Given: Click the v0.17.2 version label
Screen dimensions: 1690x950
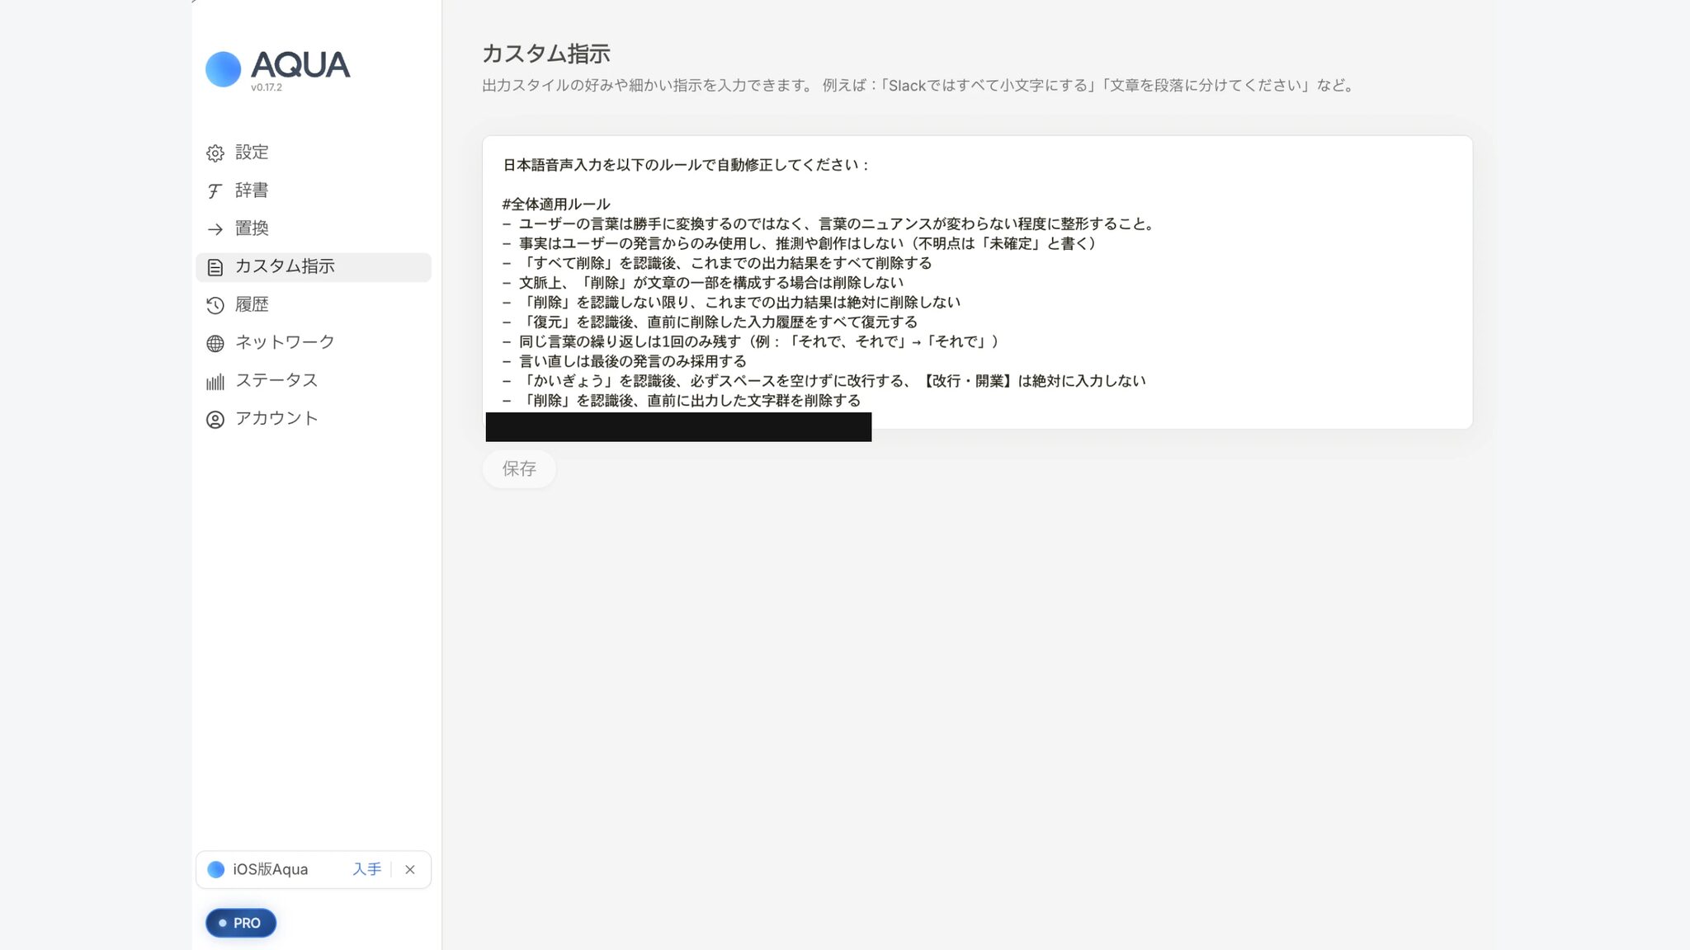Looking at the screenshot, I should point(267,87).
